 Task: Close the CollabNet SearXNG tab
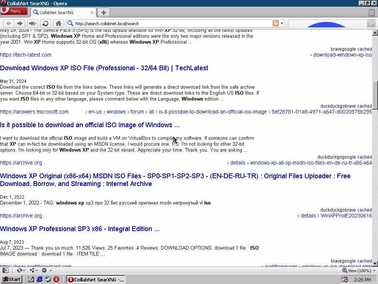92,13
